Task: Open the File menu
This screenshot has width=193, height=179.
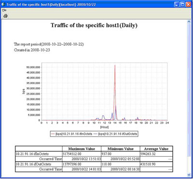Action: [x=4, y=10]
